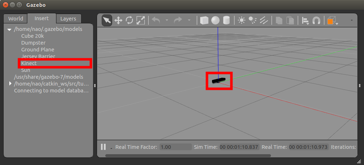Click the window resize grip corner
Viewport: 364px width, 165px height.
pyautogui.click(x=359, y=161)
